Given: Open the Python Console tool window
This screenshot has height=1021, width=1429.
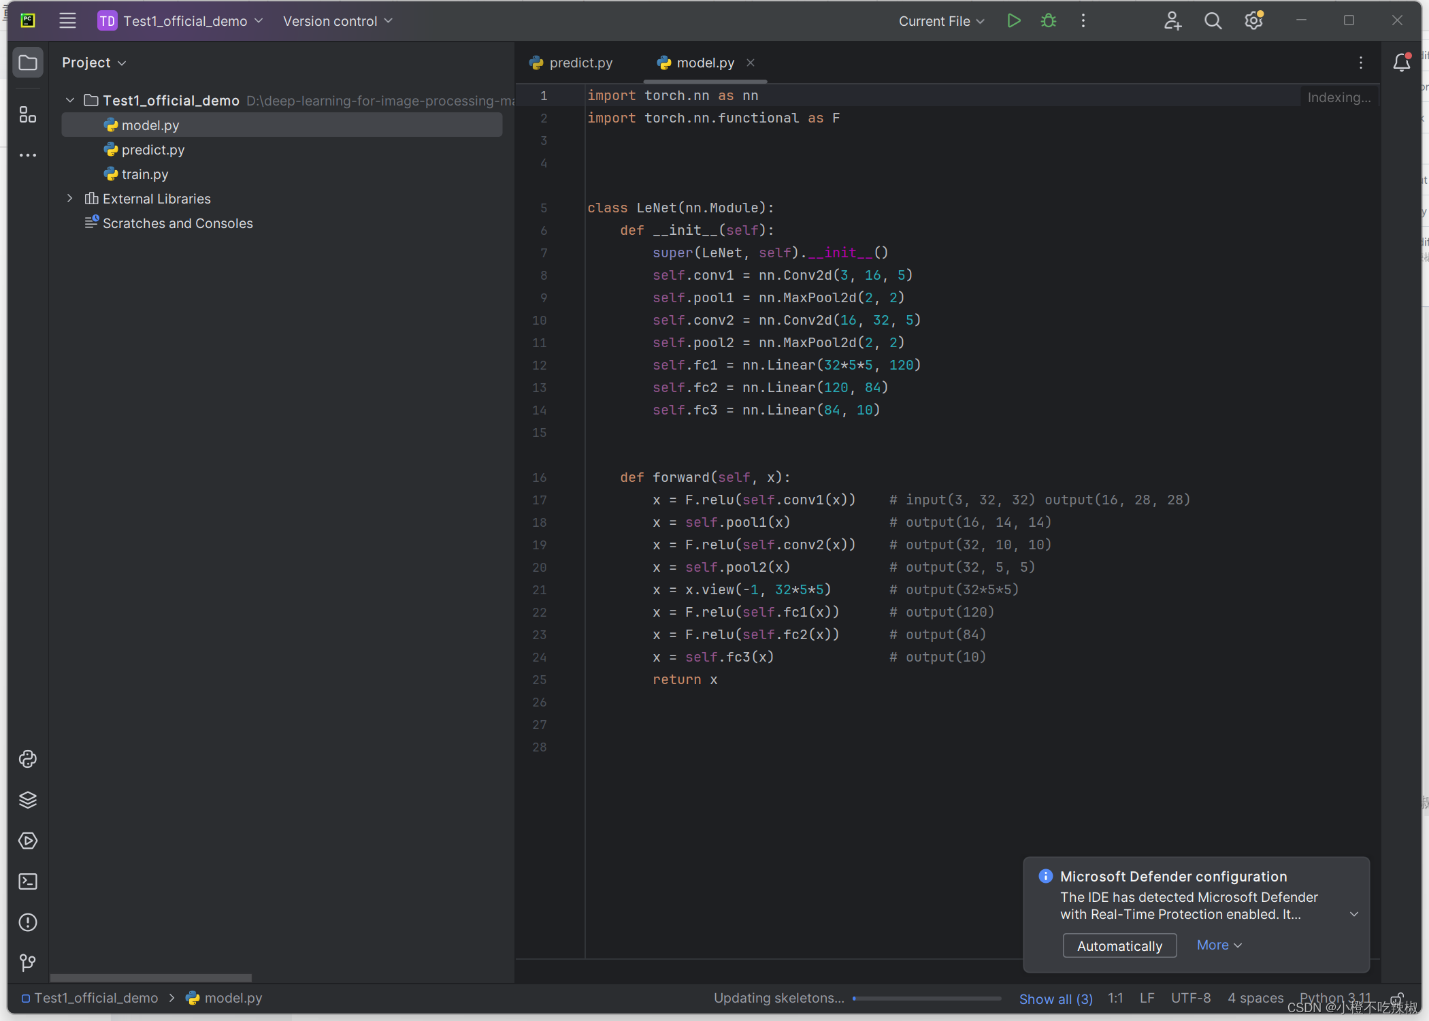Looking at the screenshot, I should tap(28, 759).
